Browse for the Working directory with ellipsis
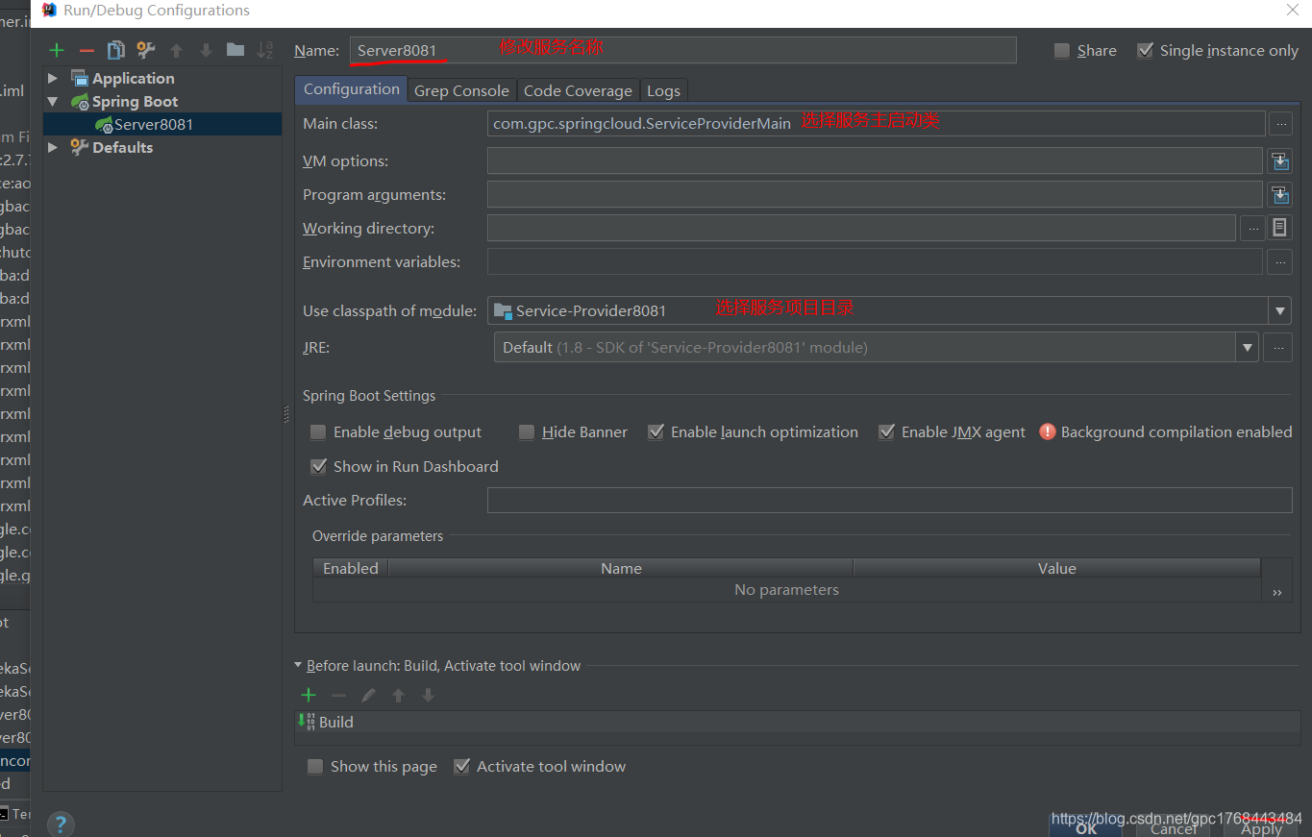Screen dimensions: 1312x837 (1252, 228)
